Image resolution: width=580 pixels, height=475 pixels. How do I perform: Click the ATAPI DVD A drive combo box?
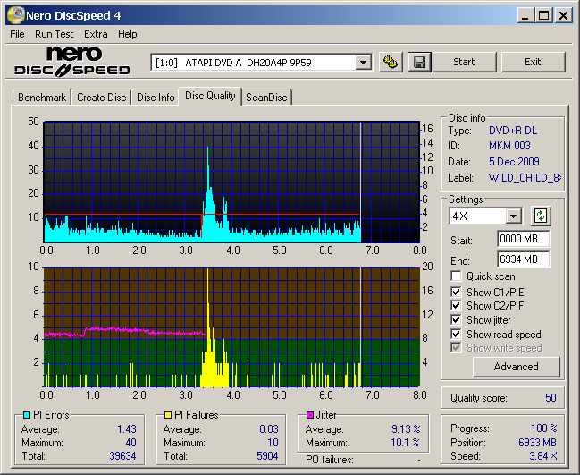coord(261,63)
